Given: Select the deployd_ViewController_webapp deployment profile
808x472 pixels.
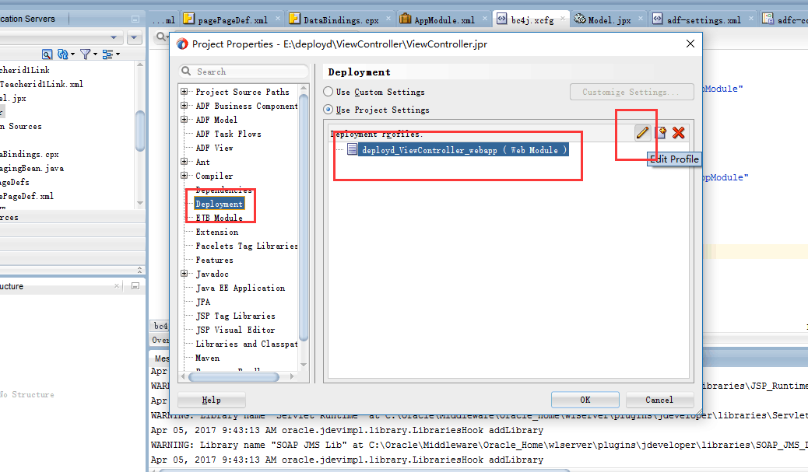Looking at the screenshot, I should [x=463, y=150].
